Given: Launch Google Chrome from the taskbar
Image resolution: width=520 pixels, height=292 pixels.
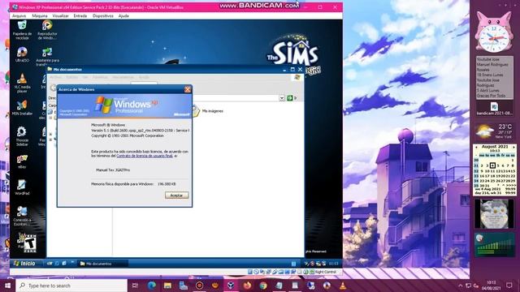Looking at the screenshot, I should pos(263,286).
